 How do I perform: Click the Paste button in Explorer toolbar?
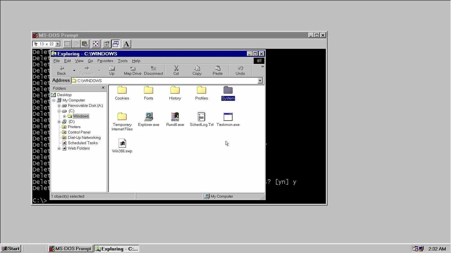click(x=218, y=71)
